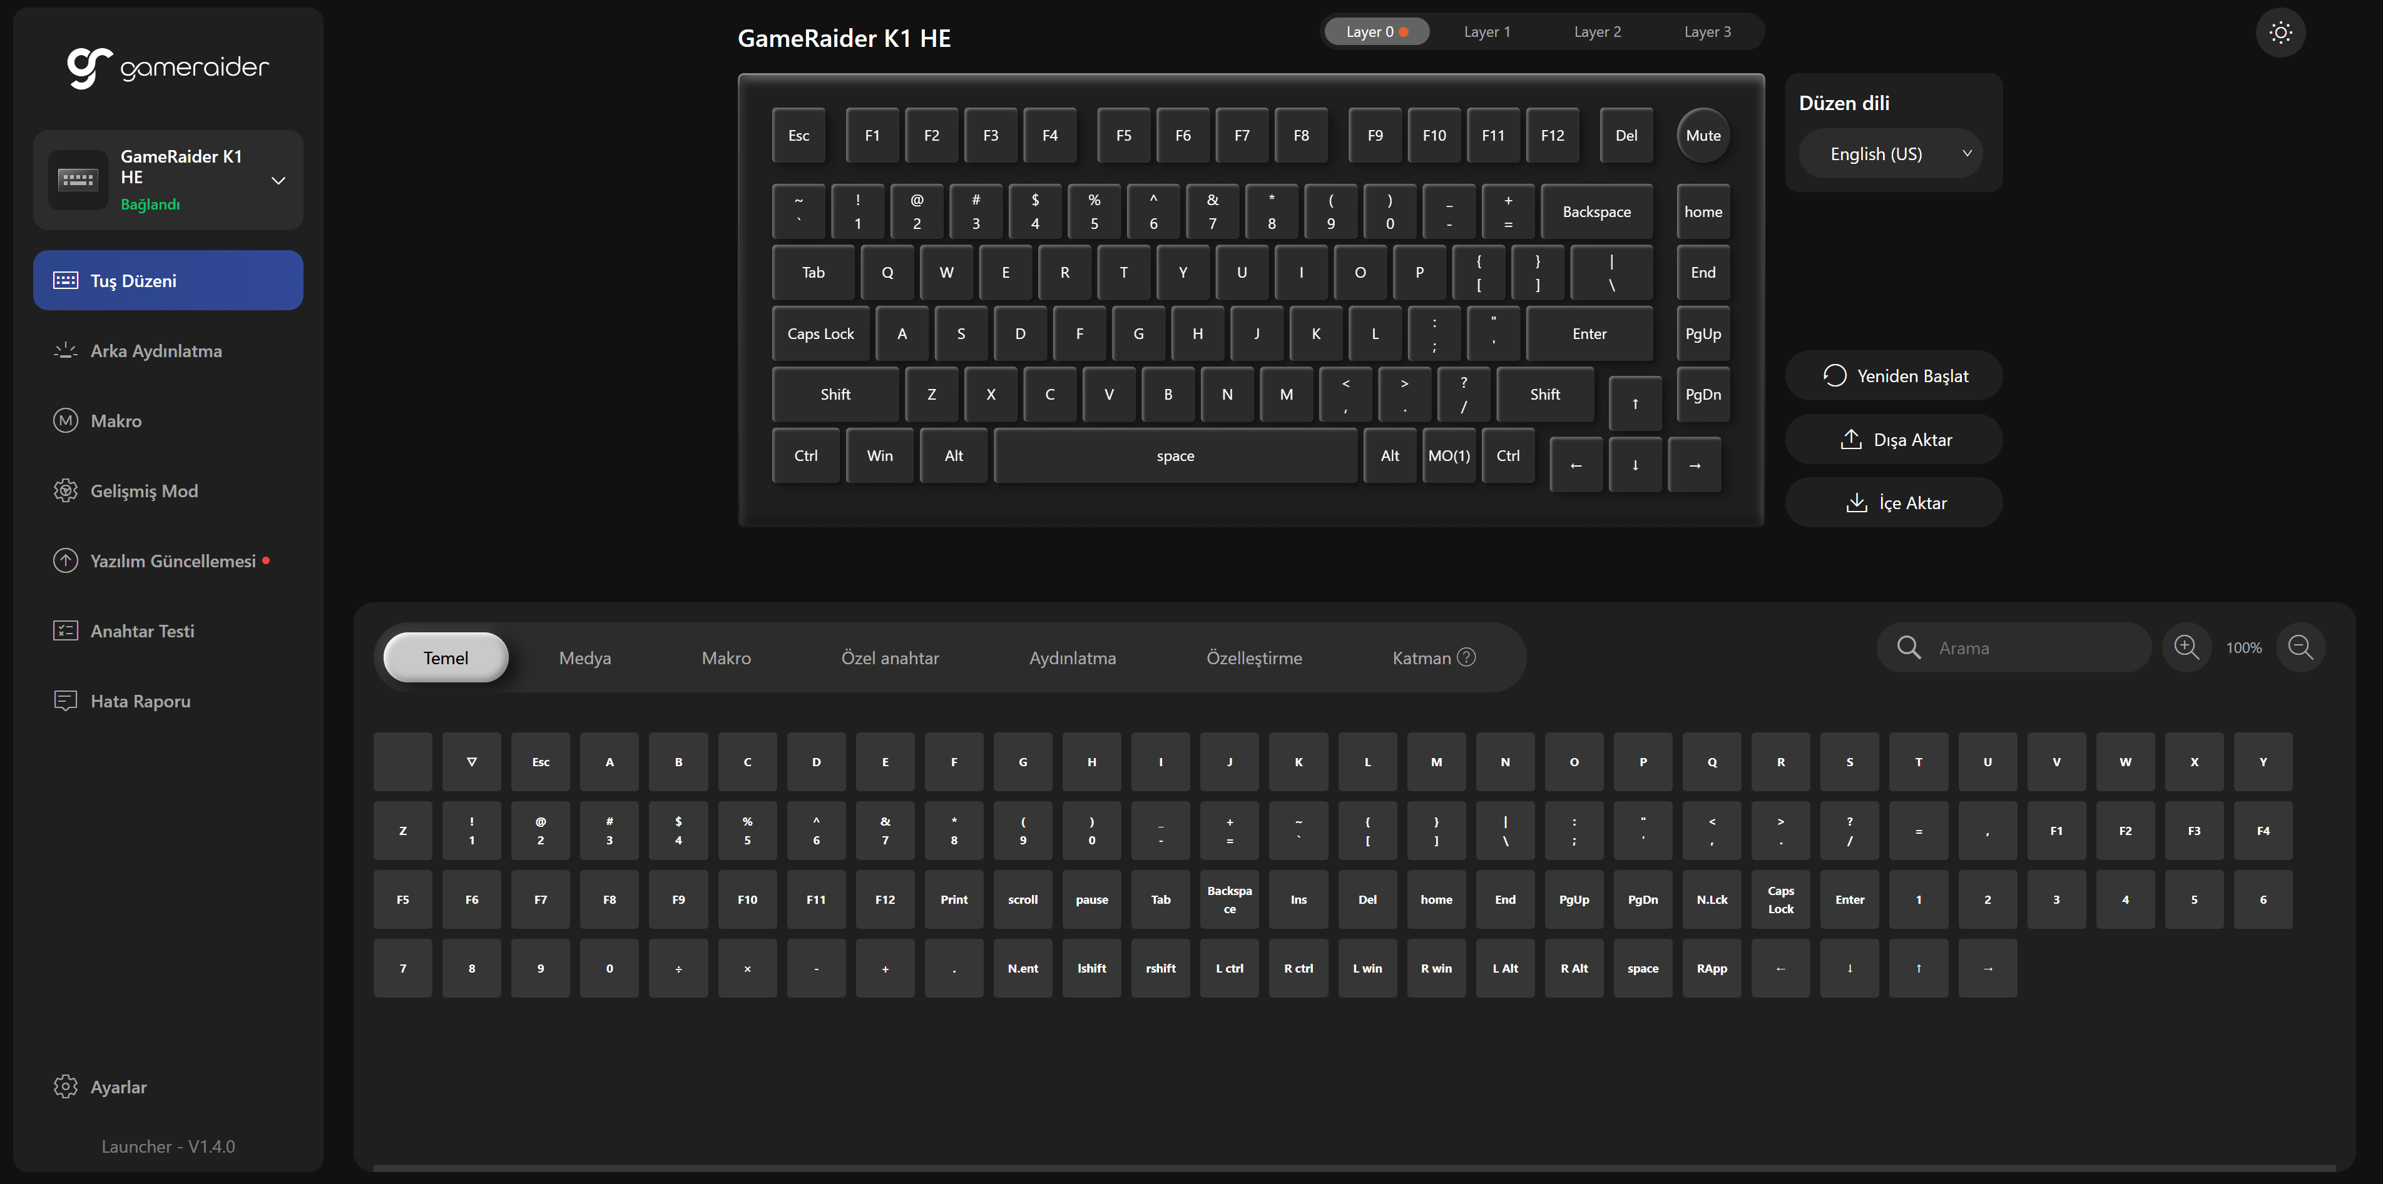Viewport: 2383px width, 1184px height.
Task: Select Layer 3
Action: (1707, 33)
